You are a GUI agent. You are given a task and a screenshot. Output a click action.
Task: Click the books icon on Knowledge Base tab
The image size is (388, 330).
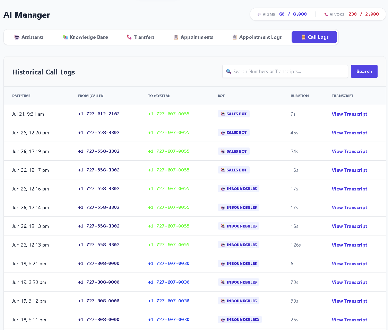click(65, 37)
